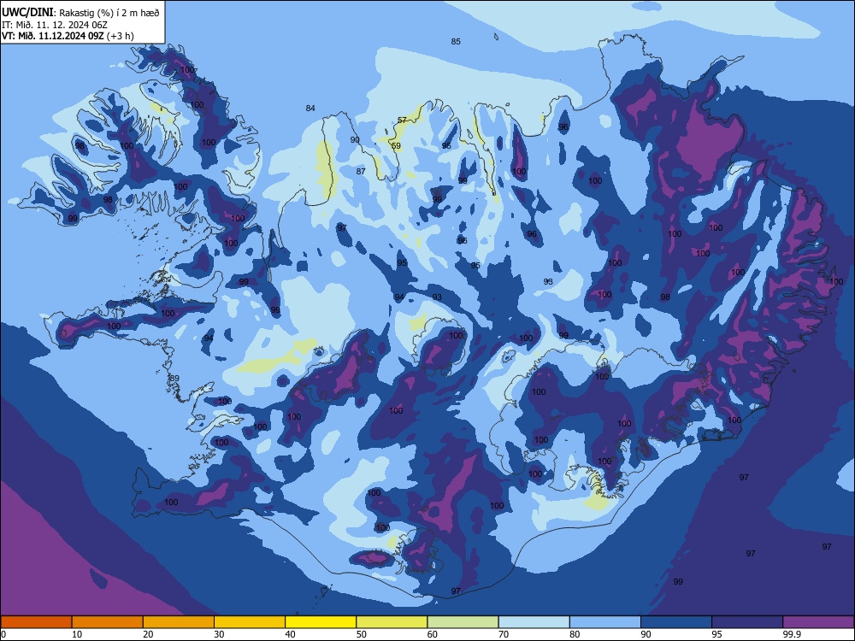Click the light green 60–70 legend swatch
The width and height of the screenshot is (855, 641).
click(x=463, y=622)
